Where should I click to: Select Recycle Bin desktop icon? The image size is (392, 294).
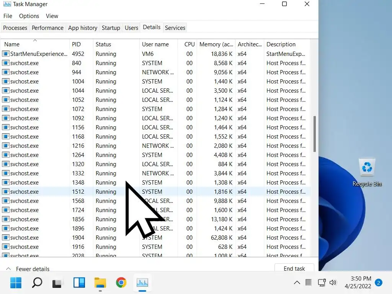tap(367, 173)
